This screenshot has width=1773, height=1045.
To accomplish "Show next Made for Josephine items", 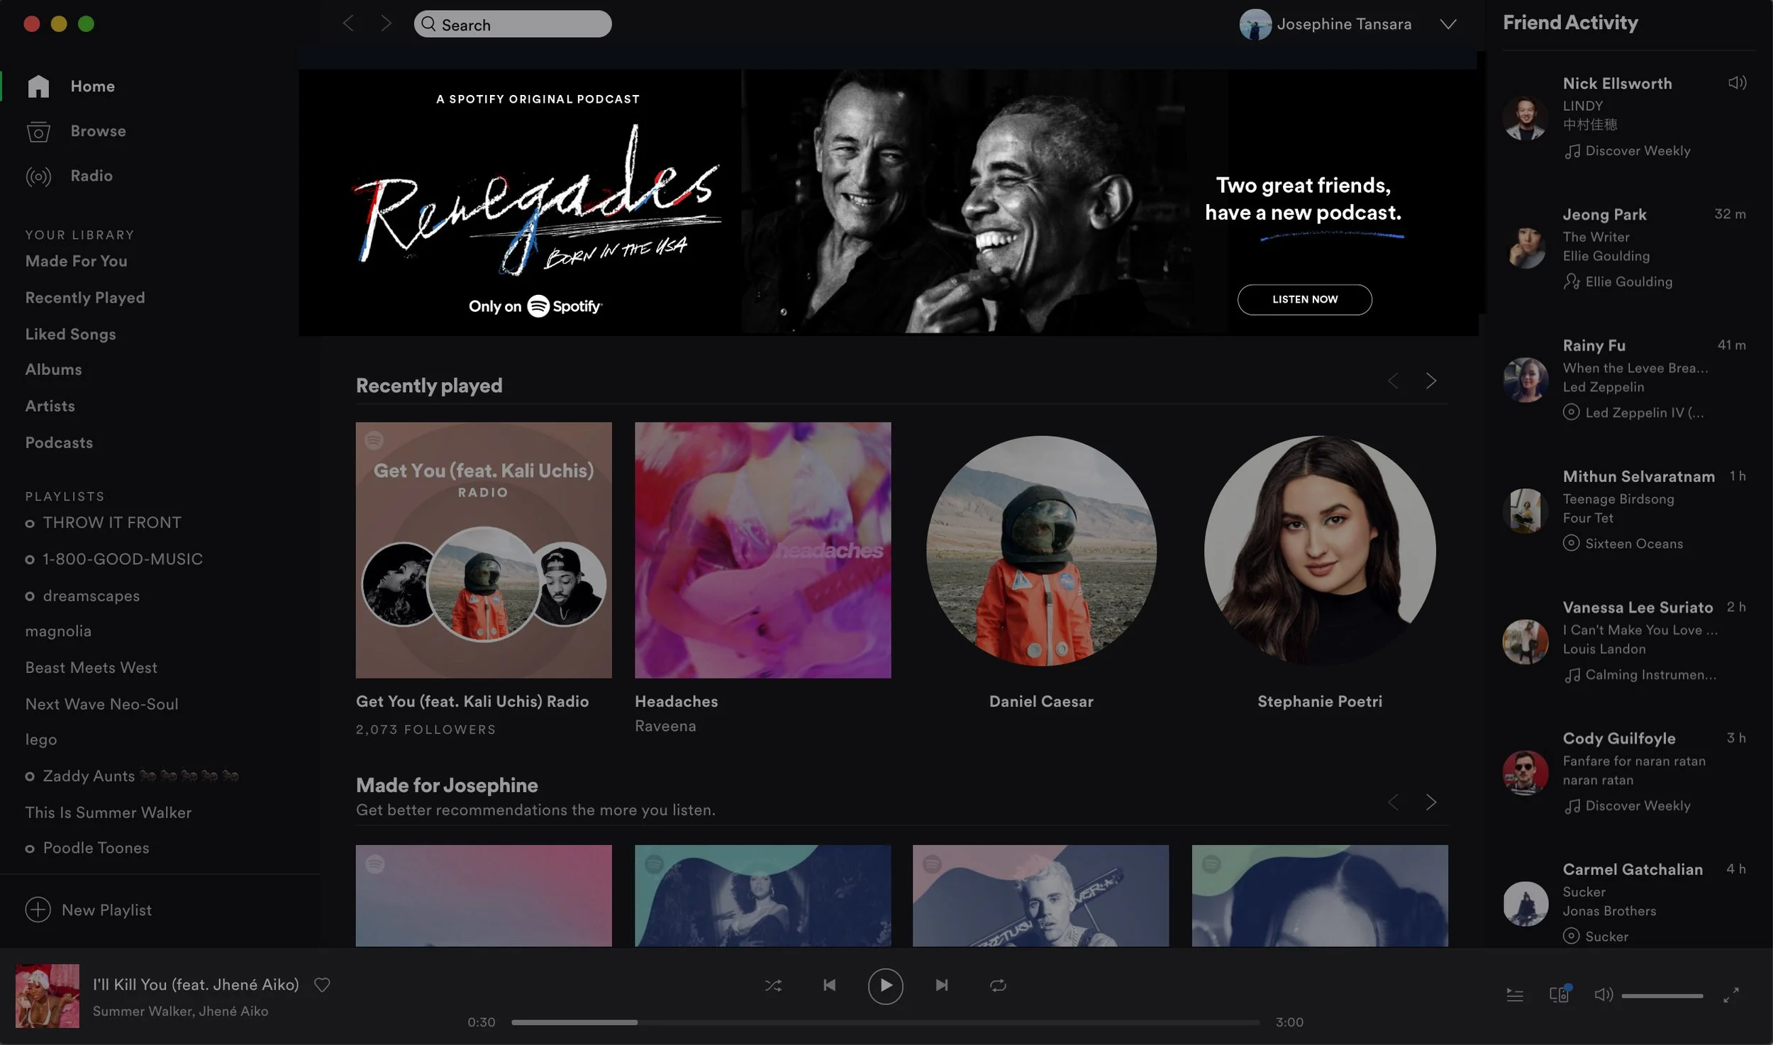I will (x=1431, y=803).
